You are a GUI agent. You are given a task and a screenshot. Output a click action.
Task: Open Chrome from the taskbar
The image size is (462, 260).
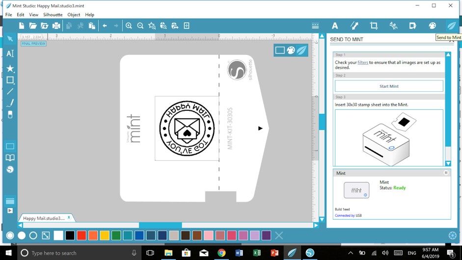tap(221, 253)
